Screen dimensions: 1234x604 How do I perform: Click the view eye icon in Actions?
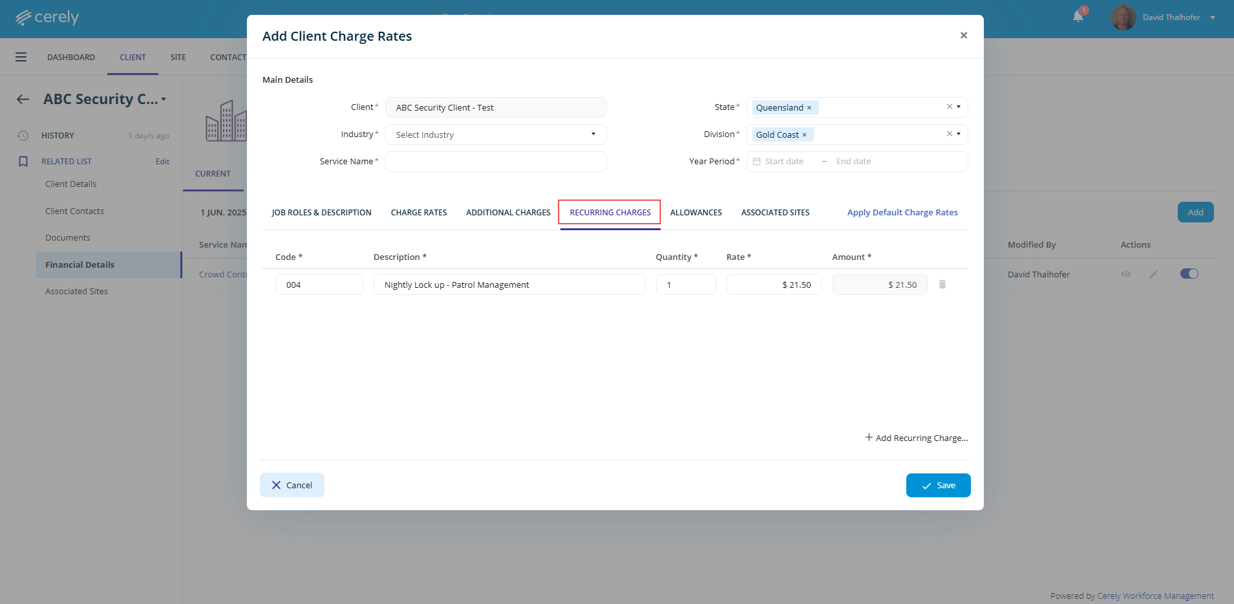point(1125,274)
